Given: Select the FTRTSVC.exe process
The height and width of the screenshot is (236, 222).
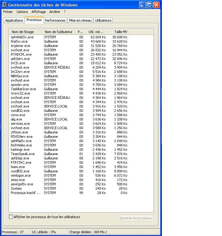Looking at the screenshot, I should (69, 162).
